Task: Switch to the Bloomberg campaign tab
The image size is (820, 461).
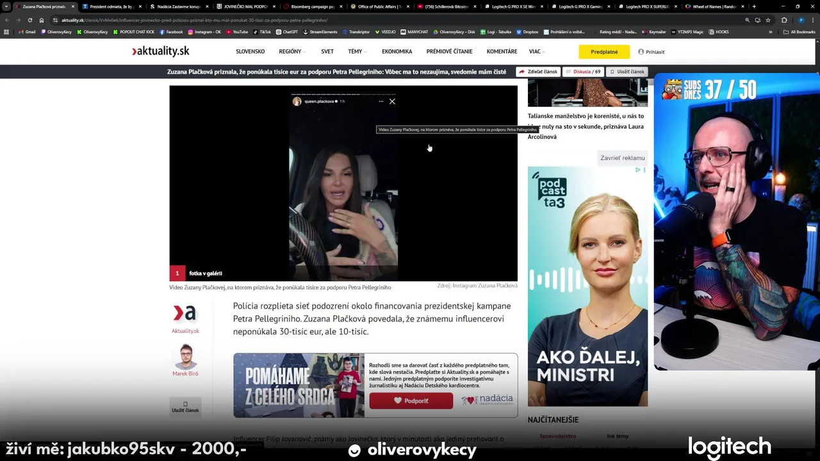Action: point(313,6)
